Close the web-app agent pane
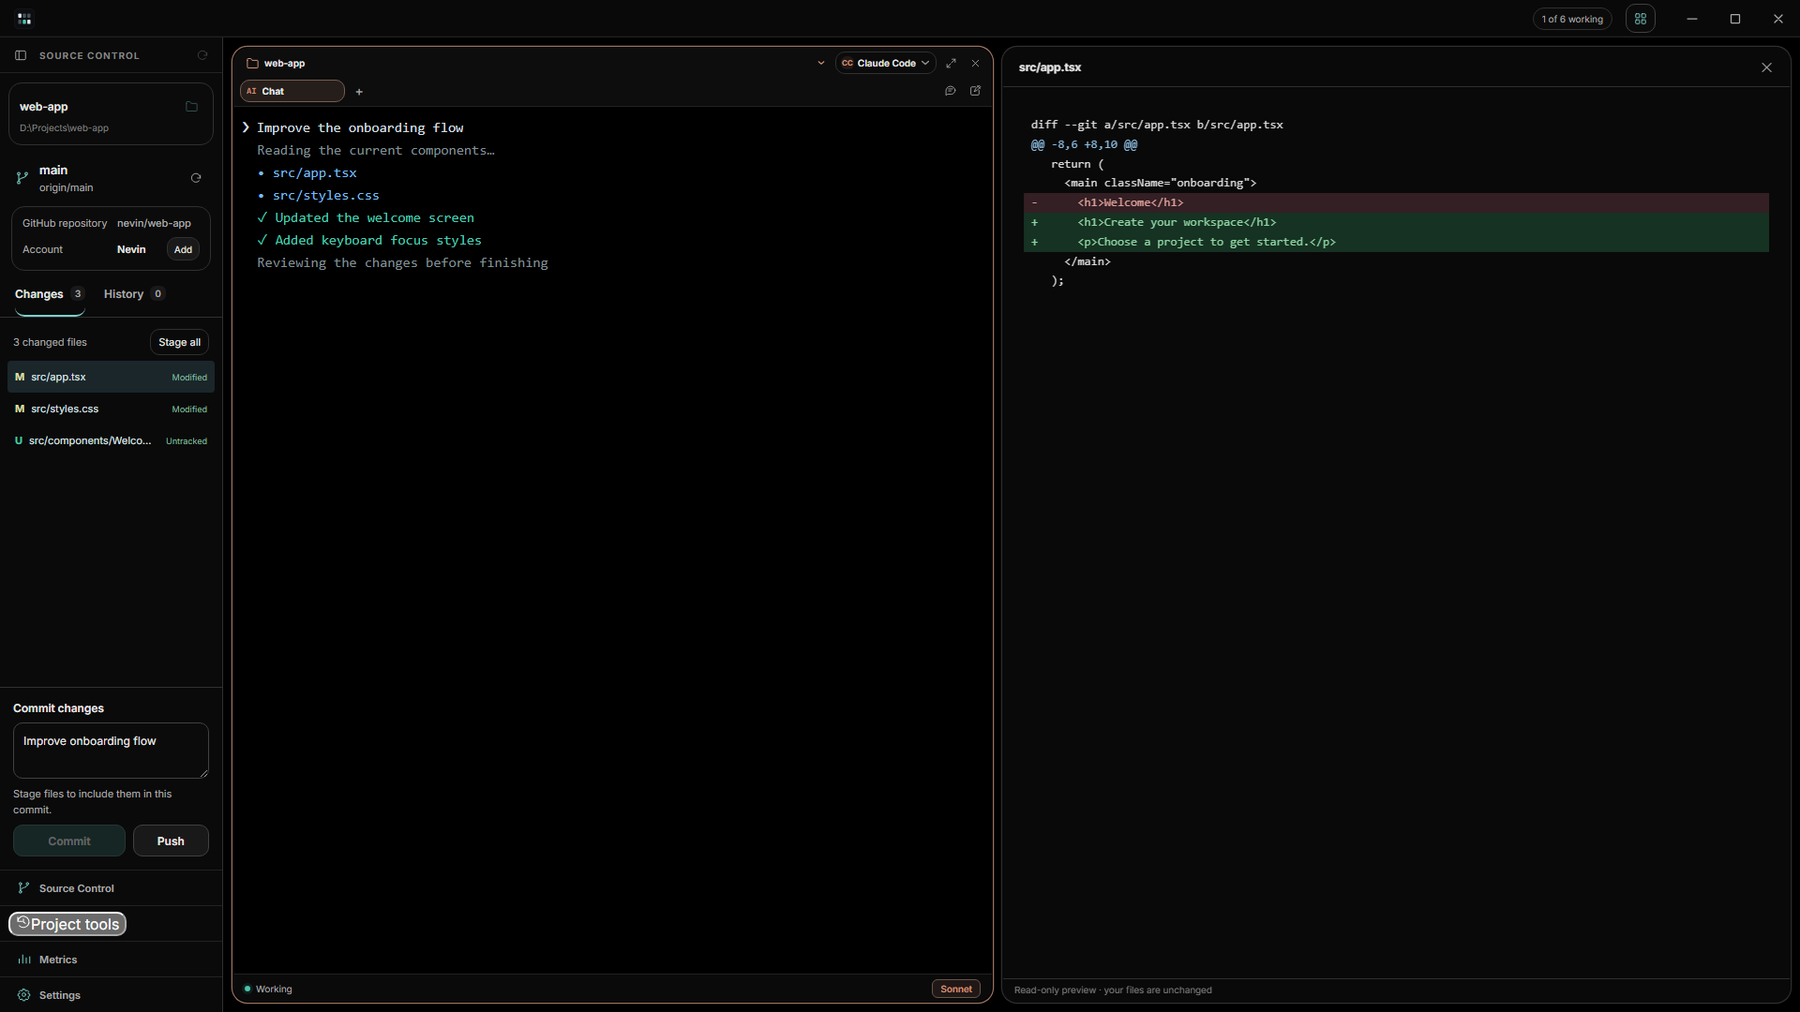 pyautogui.click(x=975, y=63)
